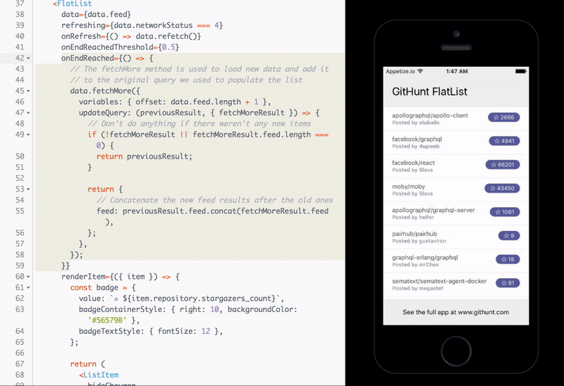Tap the 1:47 AM clock in status bar

[x=457, y=71]
